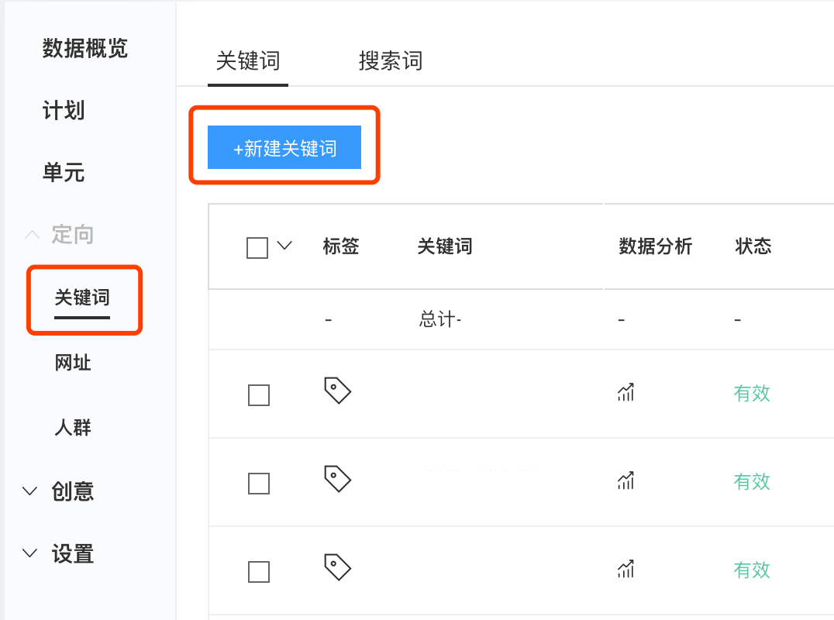Go to 网址 under 定向

pos(73,363)
